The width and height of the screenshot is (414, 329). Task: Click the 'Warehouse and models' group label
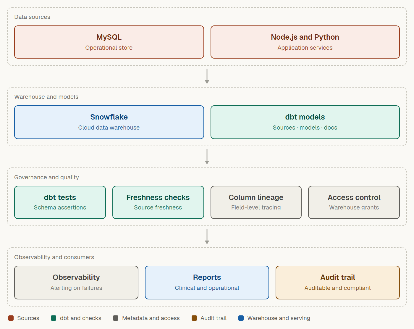click(46, 97)
